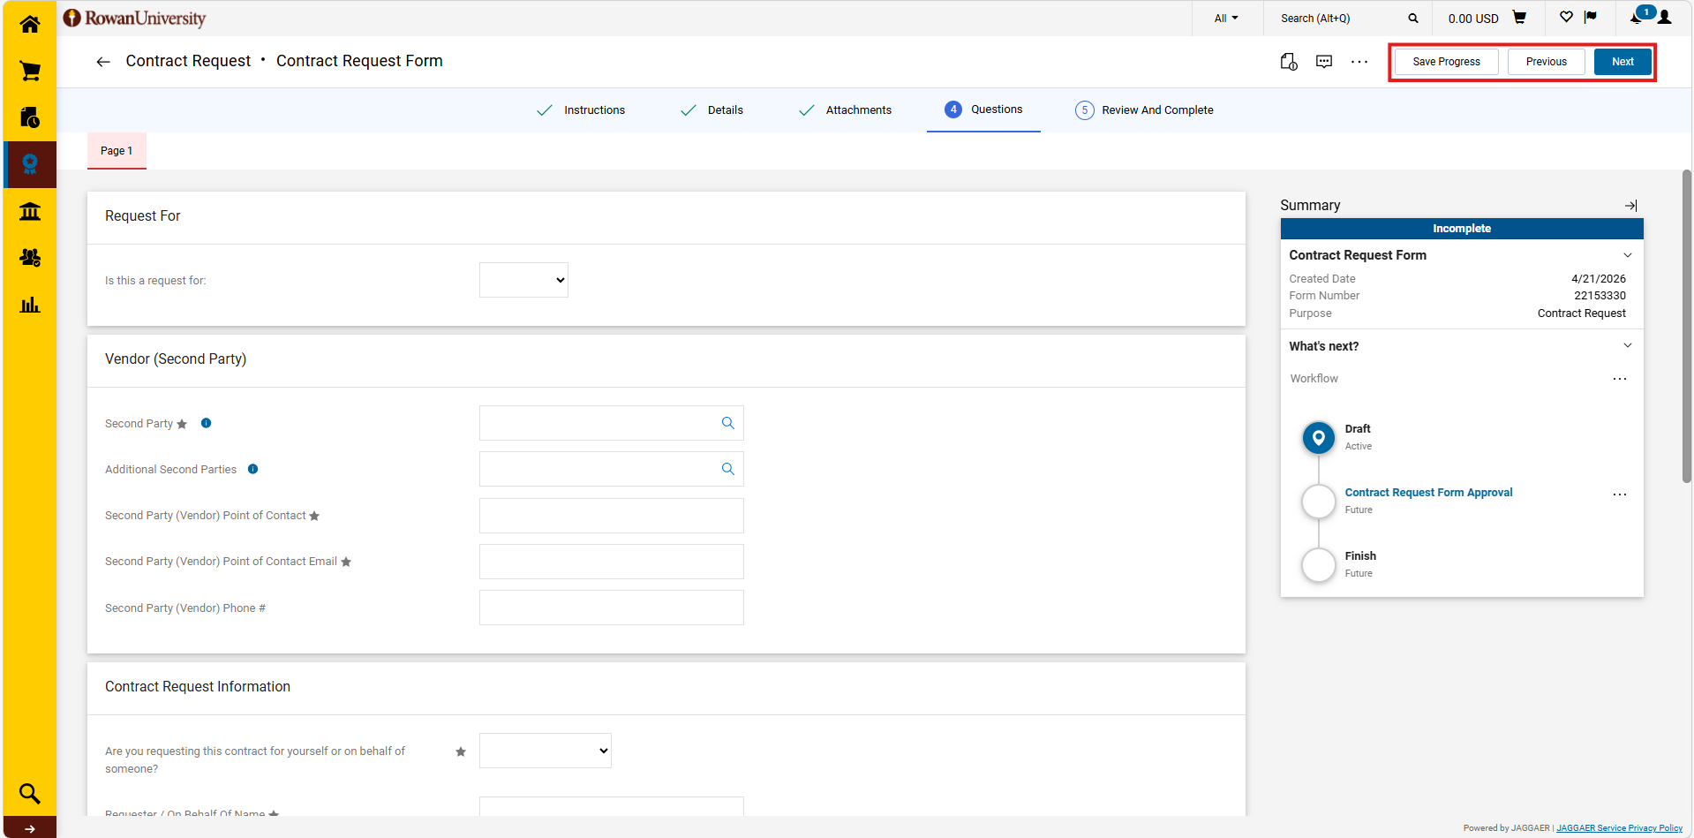1694x838 pixels.
Task: Show Additional Second Parties info icon
Action: click(x=252, y=469)
